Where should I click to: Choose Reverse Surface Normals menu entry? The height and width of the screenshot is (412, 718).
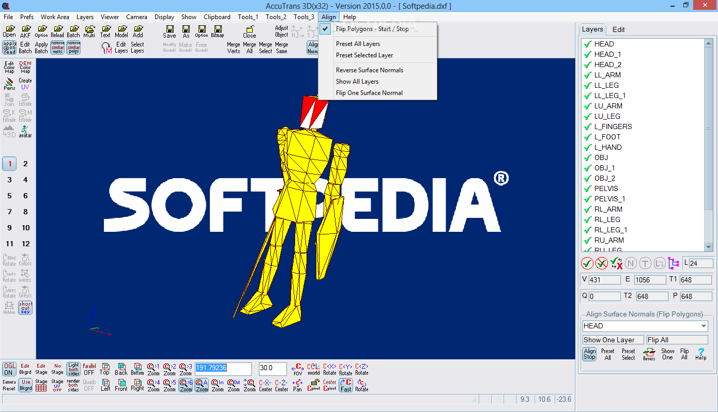[370, 70]
